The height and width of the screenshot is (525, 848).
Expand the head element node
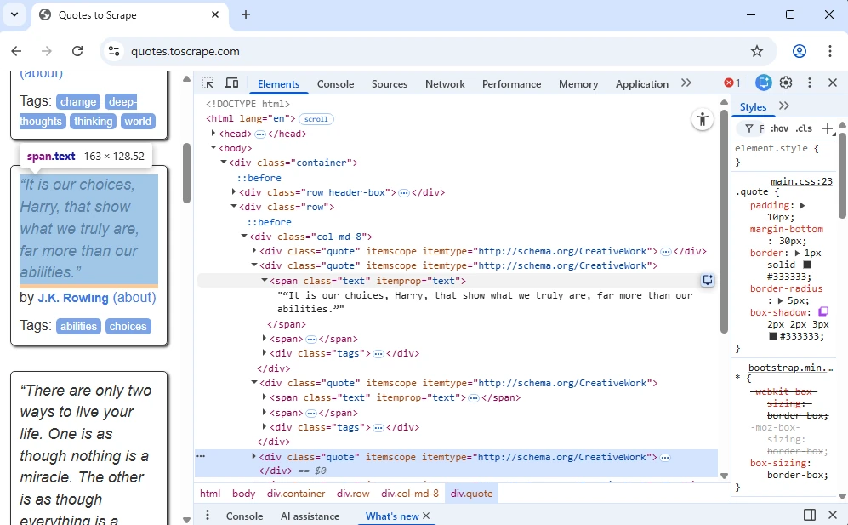pyautogui.click(x=214, y=134)
